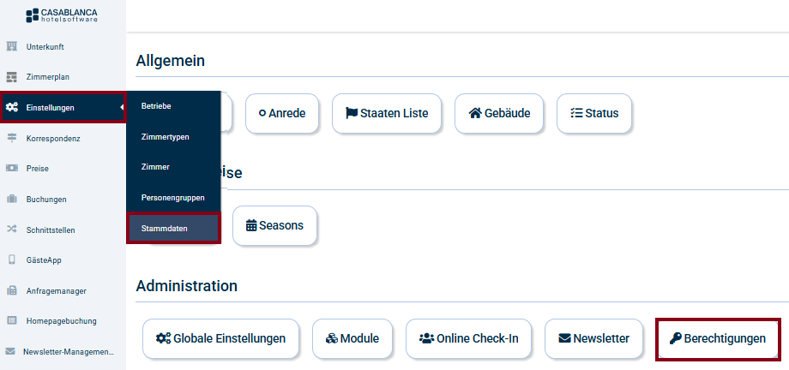Click the Gebäude button
This screenshot has height=370, width=789.
click(499, 113)
